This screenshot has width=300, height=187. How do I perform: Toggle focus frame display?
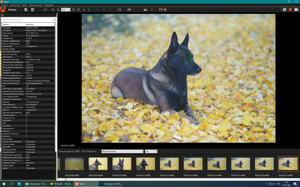(139, 10)
